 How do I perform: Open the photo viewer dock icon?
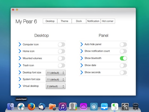pyautogui.click(x=52, y=107)
